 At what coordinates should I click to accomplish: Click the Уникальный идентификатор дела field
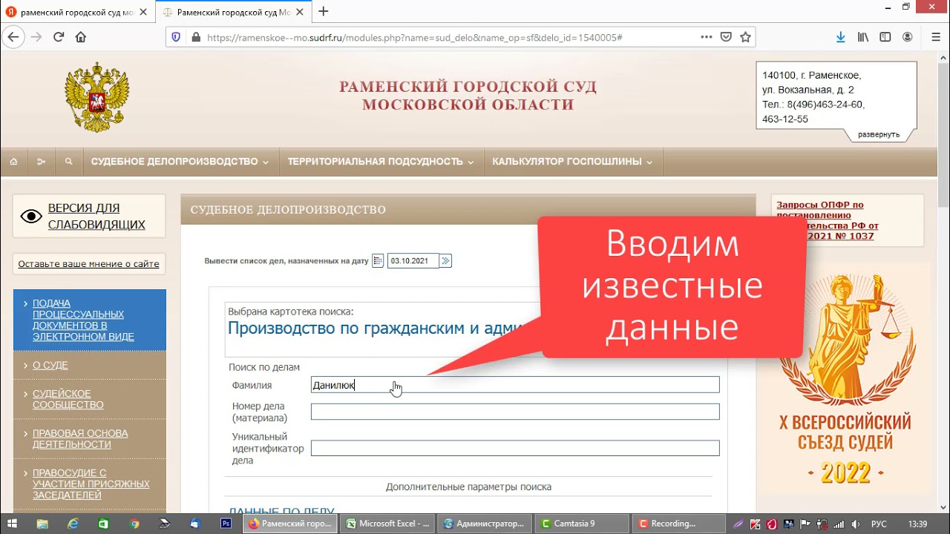515,448
